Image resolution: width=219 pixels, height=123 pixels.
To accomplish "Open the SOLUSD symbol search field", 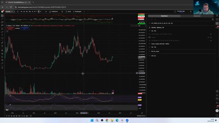I will point(10,12).
